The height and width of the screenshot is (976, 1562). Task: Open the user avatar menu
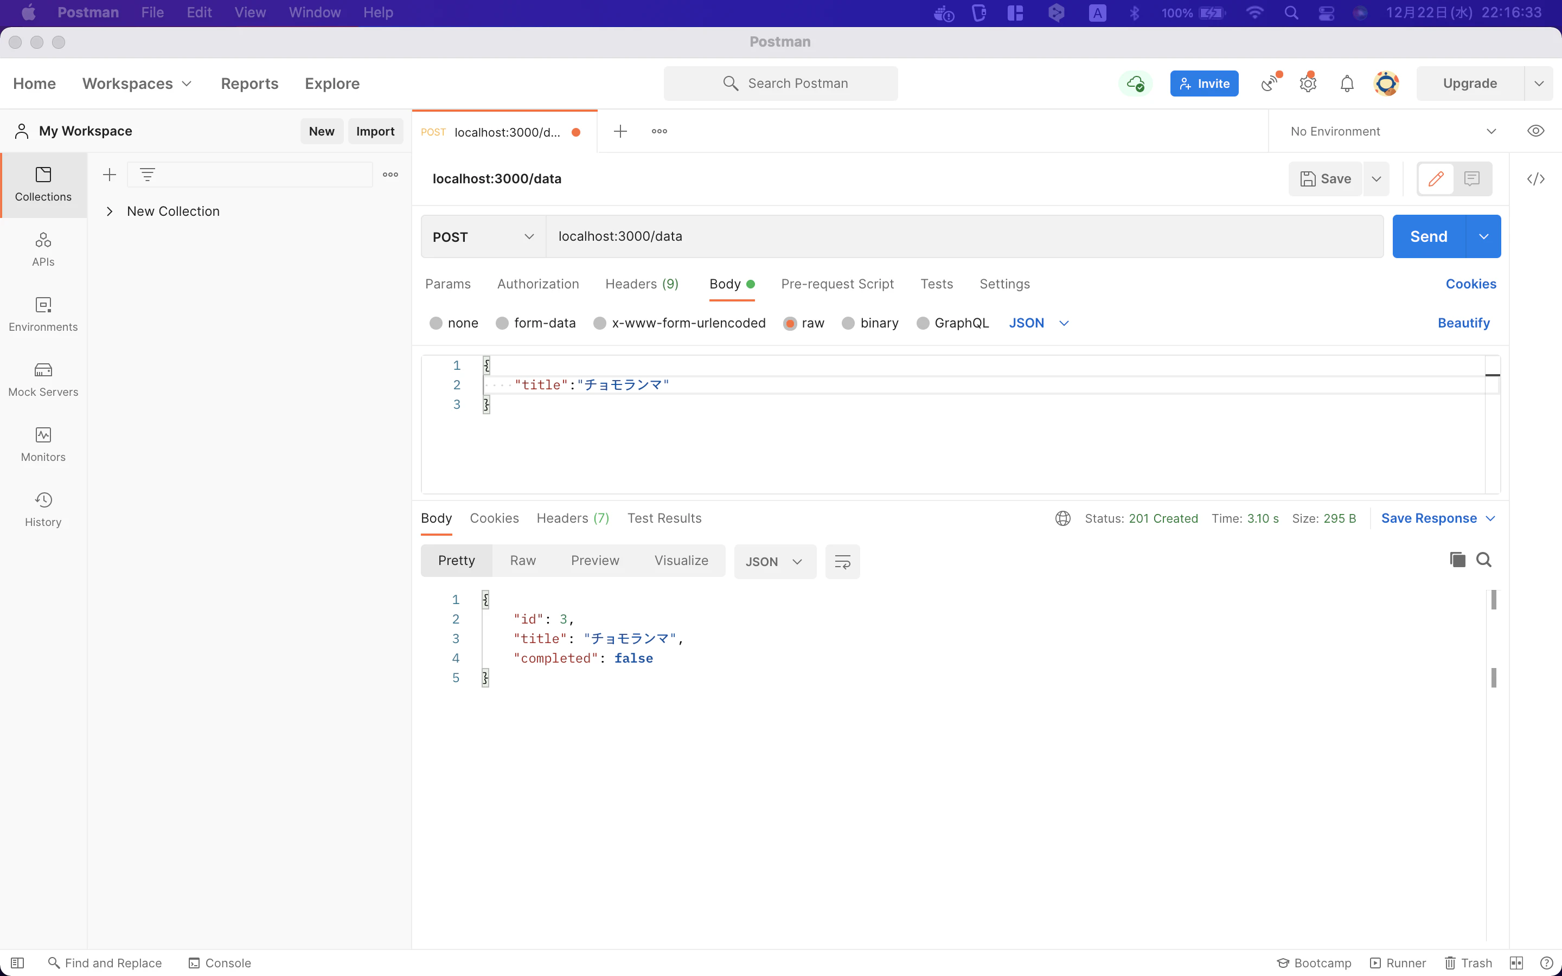(1386, 84)
